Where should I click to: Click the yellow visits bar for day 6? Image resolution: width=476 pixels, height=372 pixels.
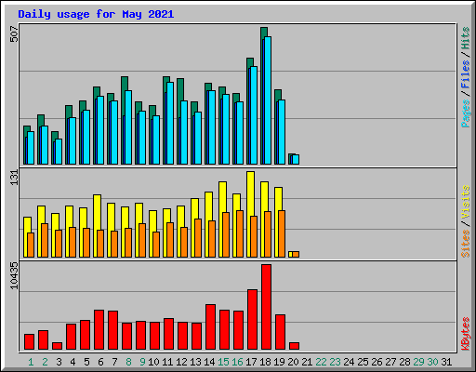97,212
